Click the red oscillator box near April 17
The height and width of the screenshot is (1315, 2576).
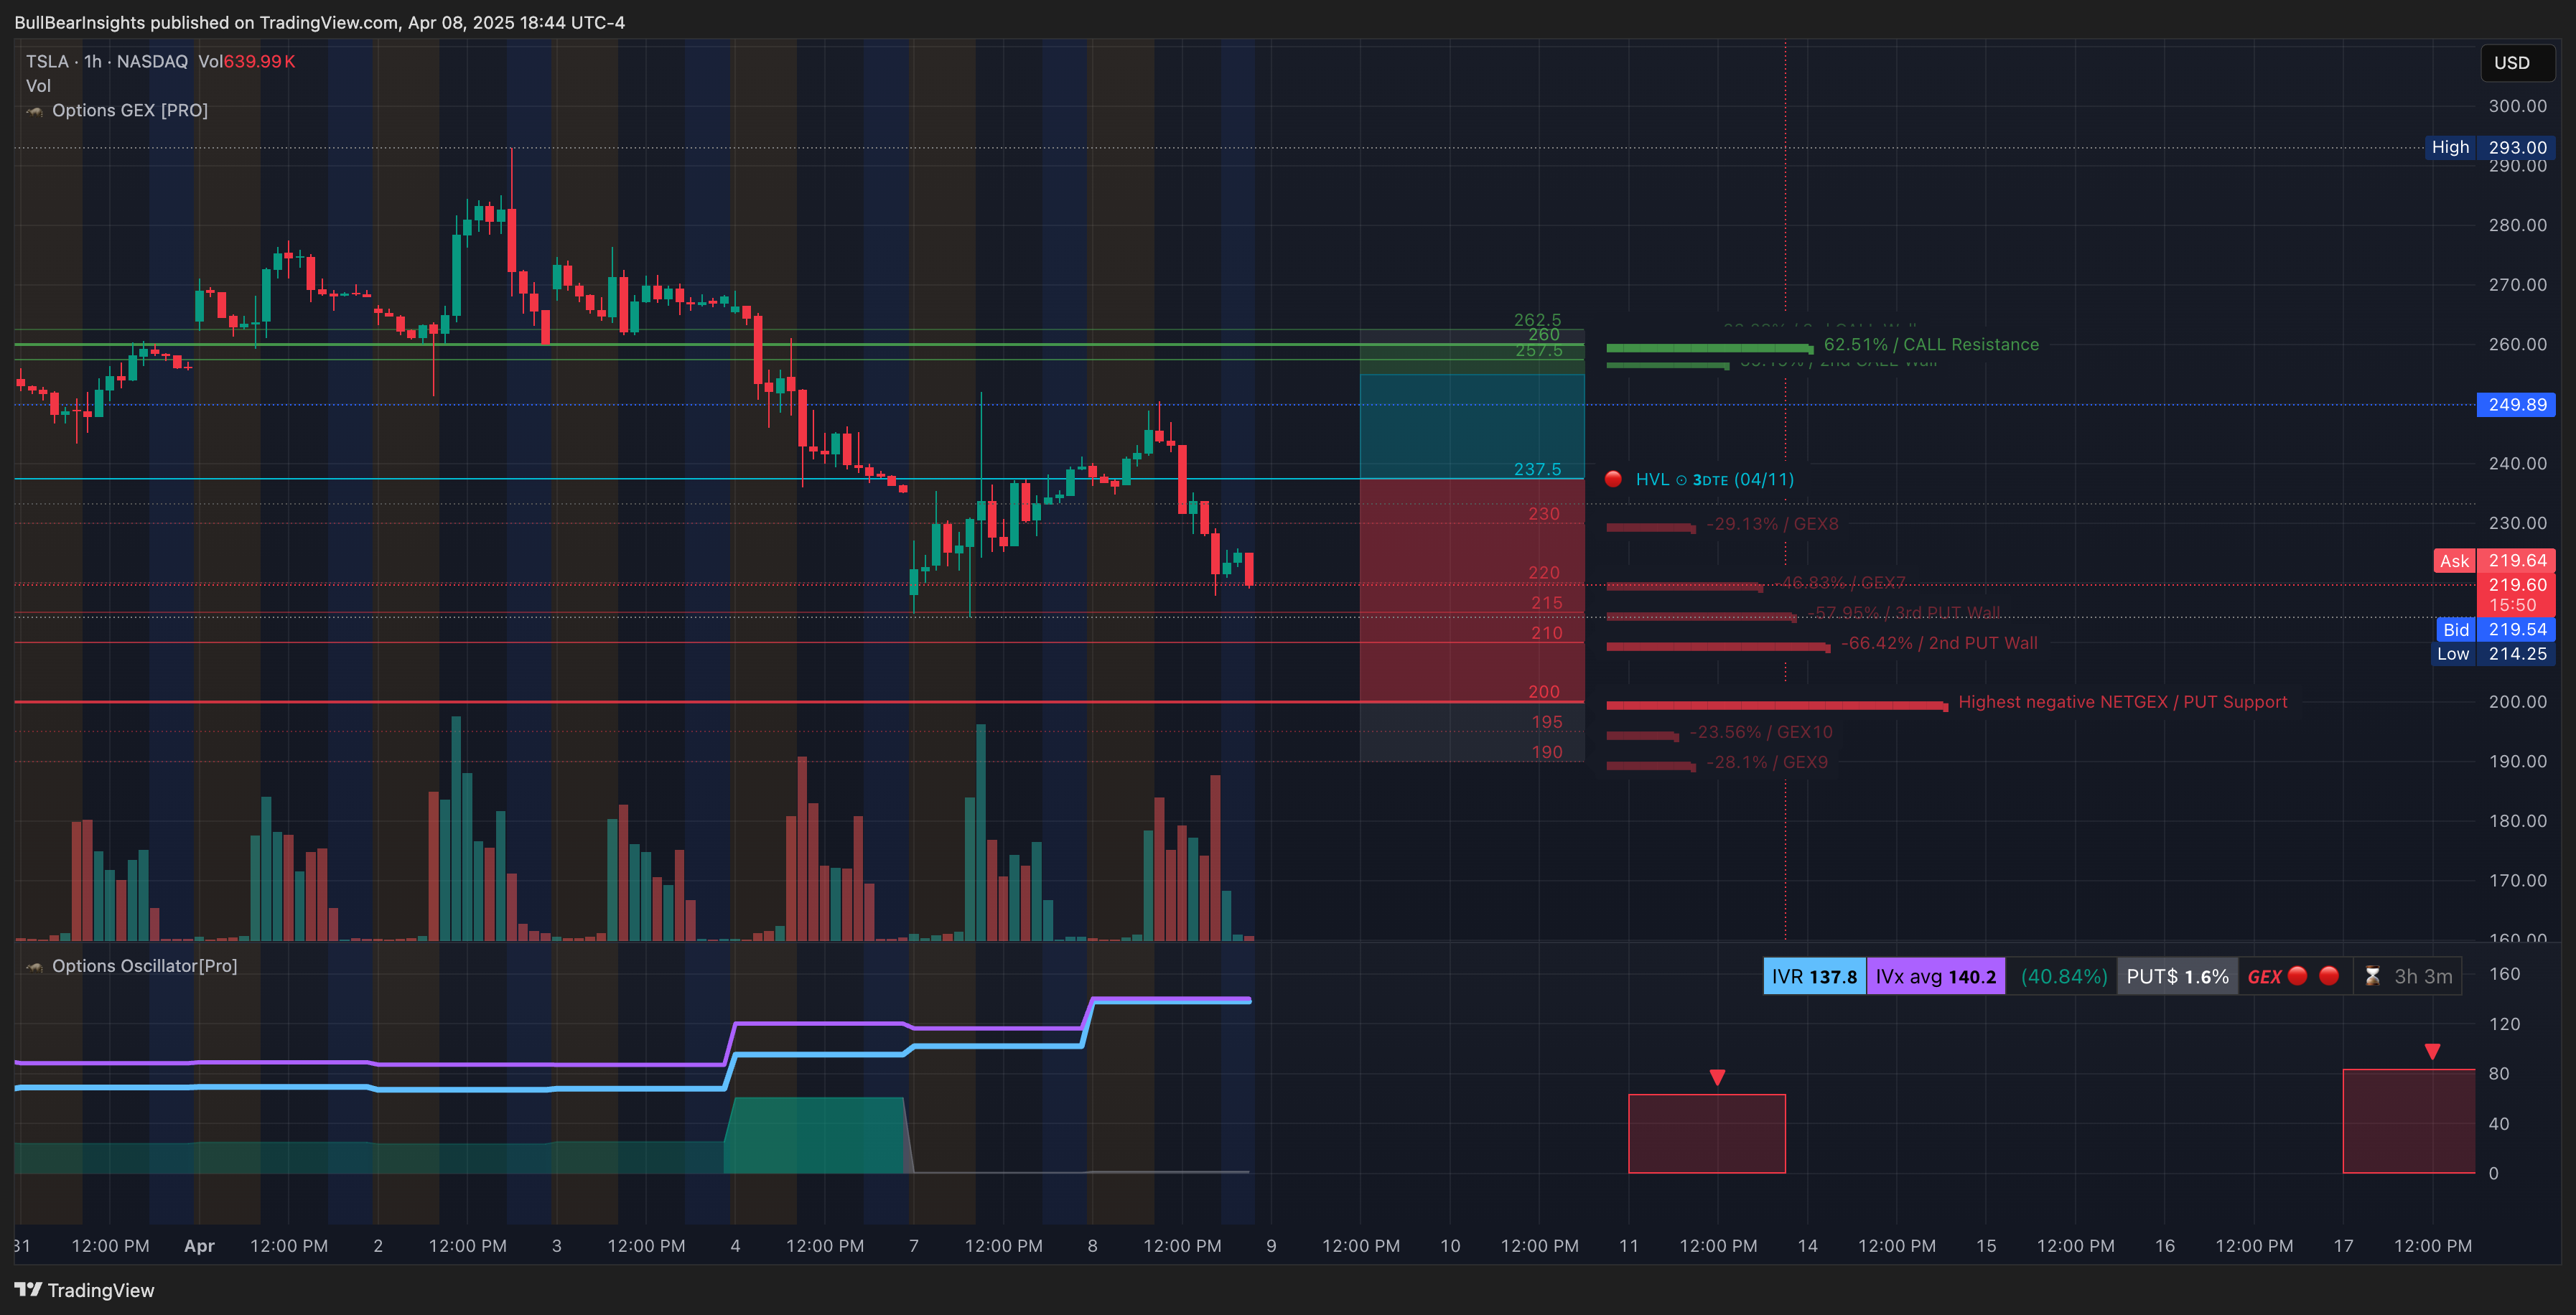coord(2409,1121)
